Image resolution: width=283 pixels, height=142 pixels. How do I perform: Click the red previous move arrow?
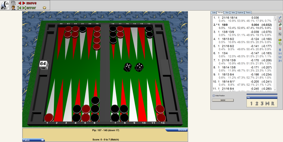pos(19,3)
